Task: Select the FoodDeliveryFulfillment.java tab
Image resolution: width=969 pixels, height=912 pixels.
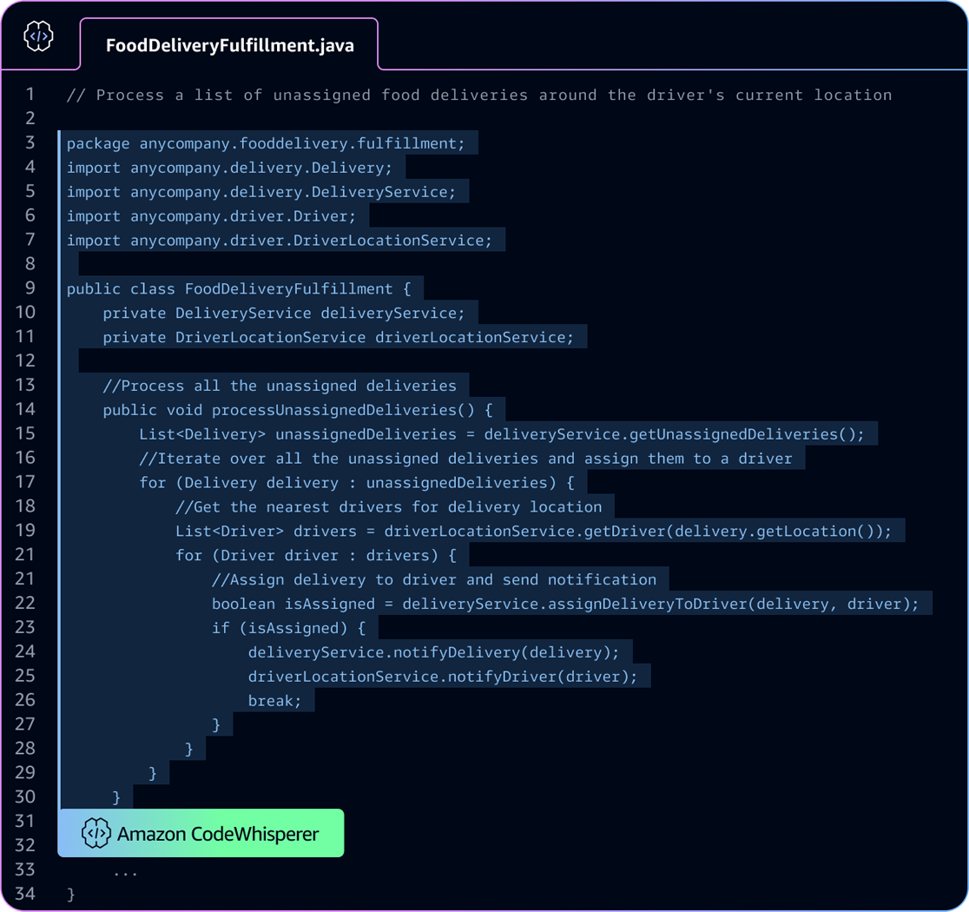Action: point(229,45)
